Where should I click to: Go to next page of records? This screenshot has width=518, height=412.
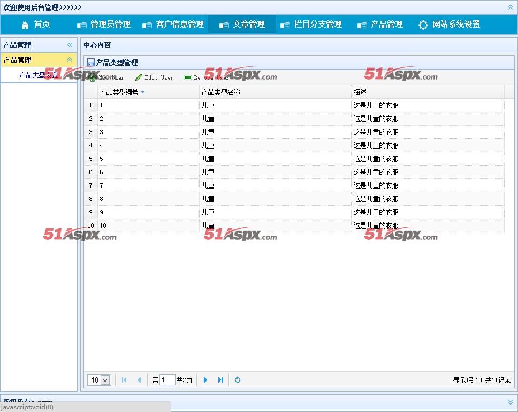(205, 380)
